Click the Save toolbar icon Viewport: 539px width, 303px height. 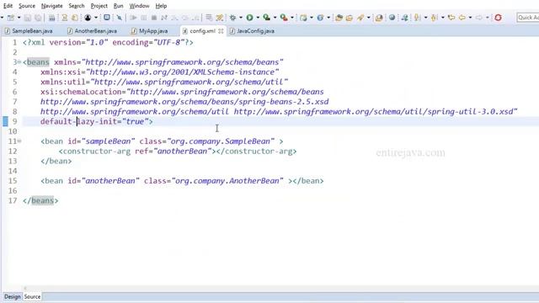(28, 18)
